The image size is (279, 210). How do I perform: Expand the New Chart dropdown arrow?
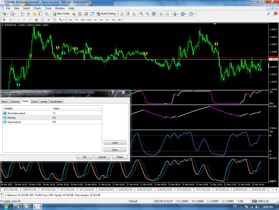tap(8, 14)
